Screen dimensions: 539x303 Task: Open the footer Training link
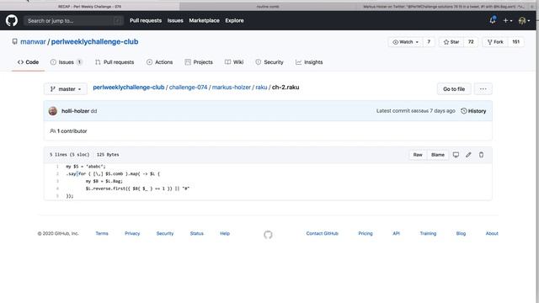pyautogui.click(x=428, y=234)
